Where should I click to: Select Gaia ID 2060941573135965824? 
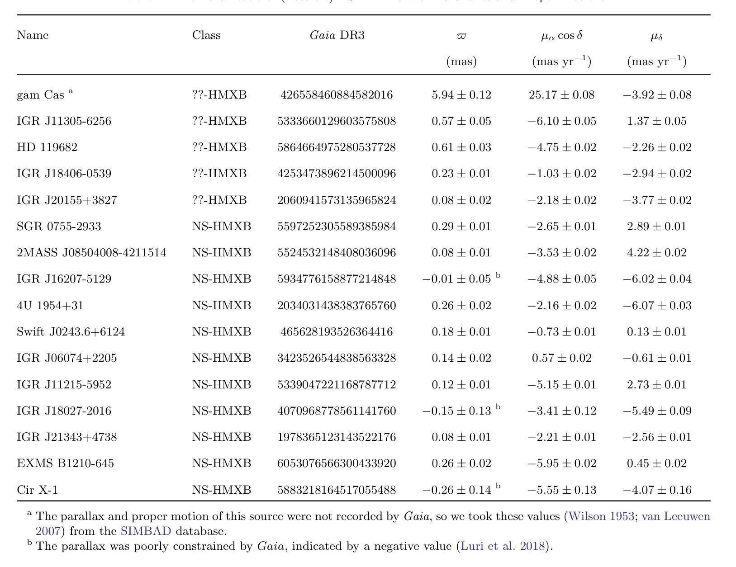(337, 200)
